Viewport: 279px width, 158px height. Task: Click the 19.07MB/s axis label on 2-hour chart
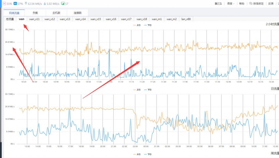click(10, 54)
